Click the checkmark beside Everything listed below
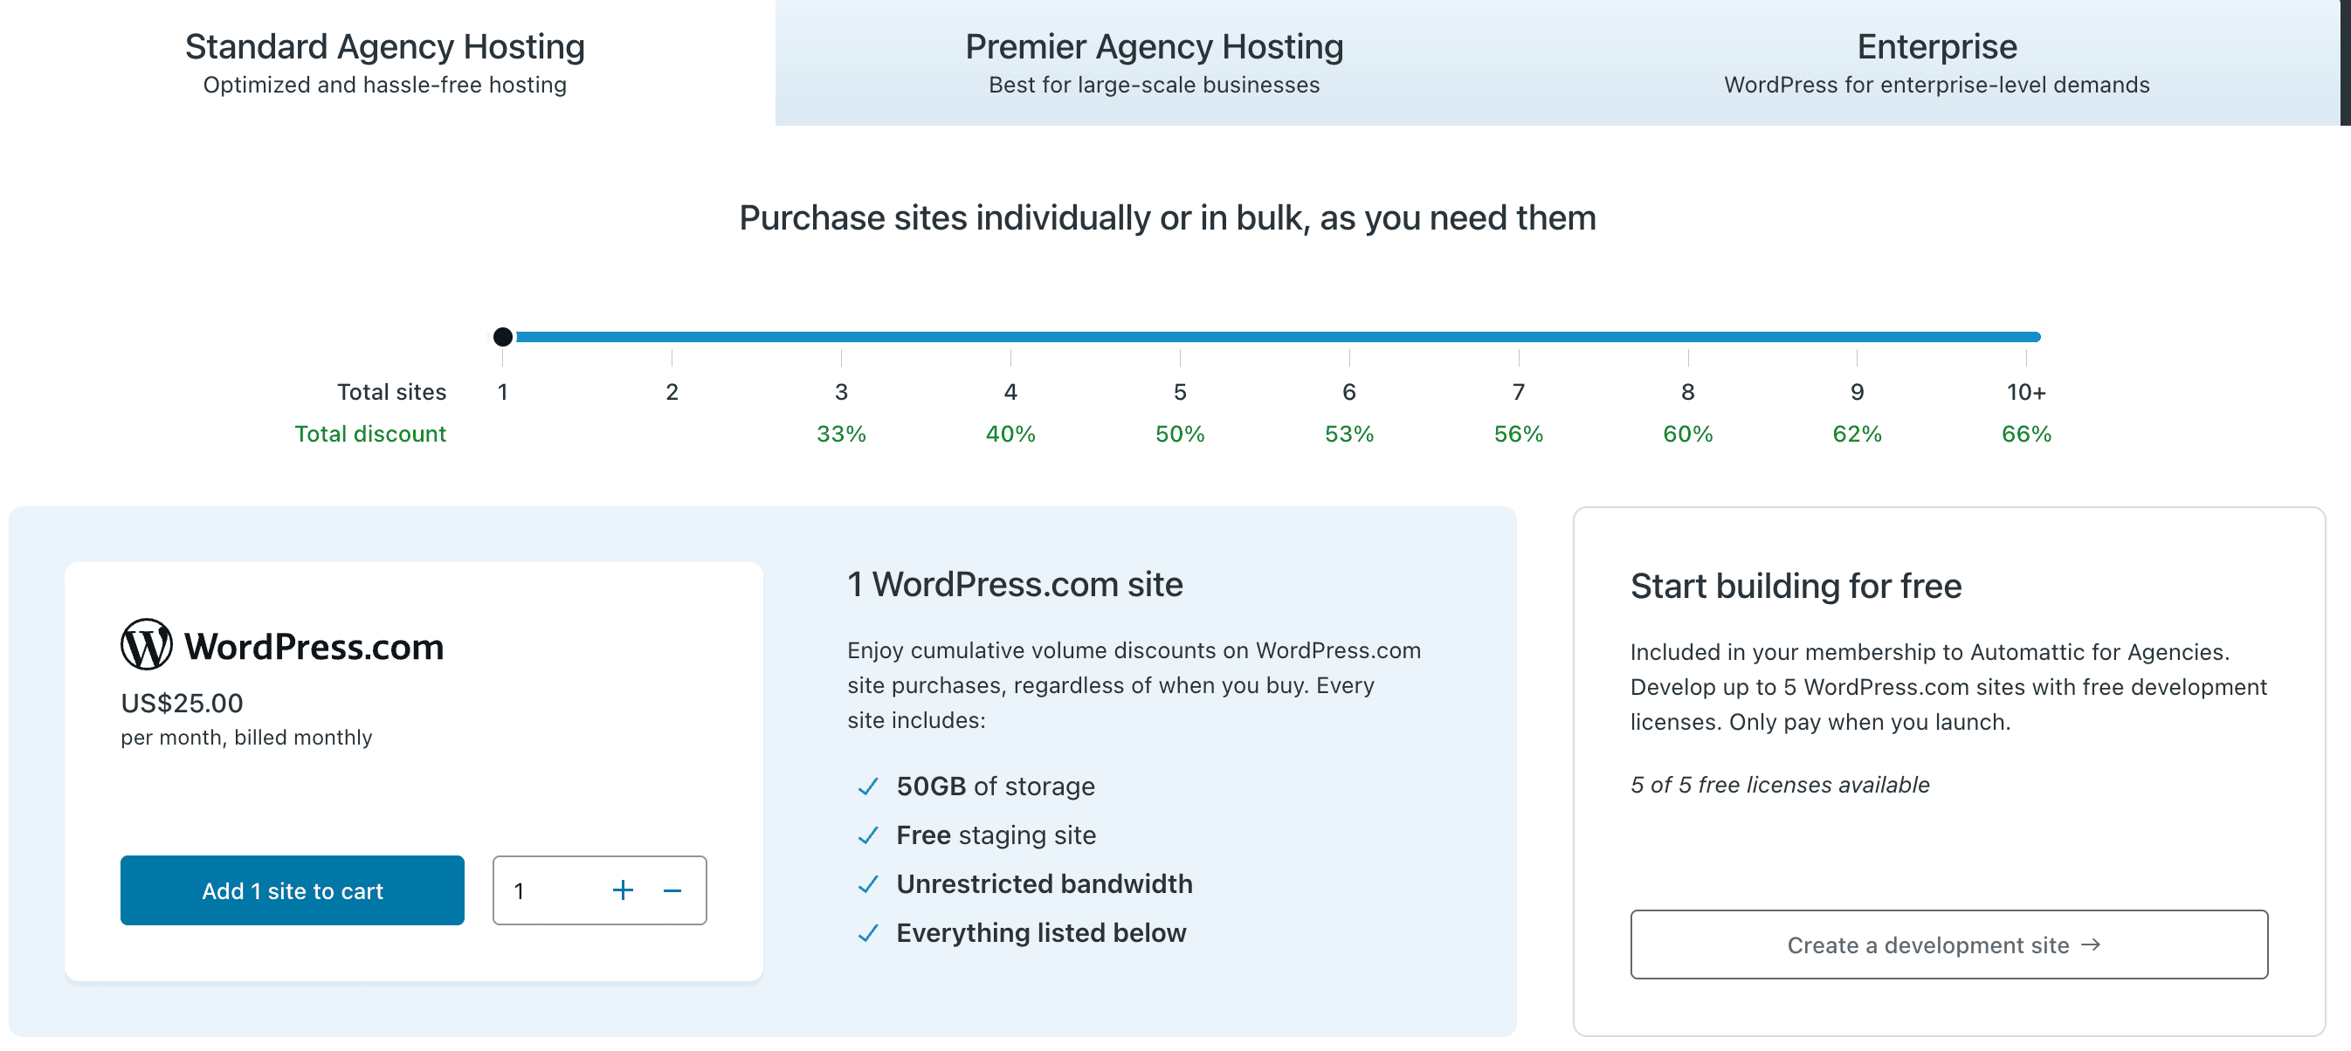Image resolution: width=2351 pixels, height=1051 pixels. point(868,933)
